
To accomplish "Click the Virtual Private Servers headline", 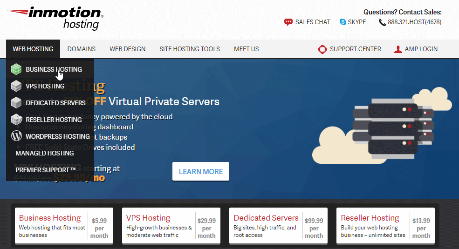I will pyautogui.click(x=164, y=101).
